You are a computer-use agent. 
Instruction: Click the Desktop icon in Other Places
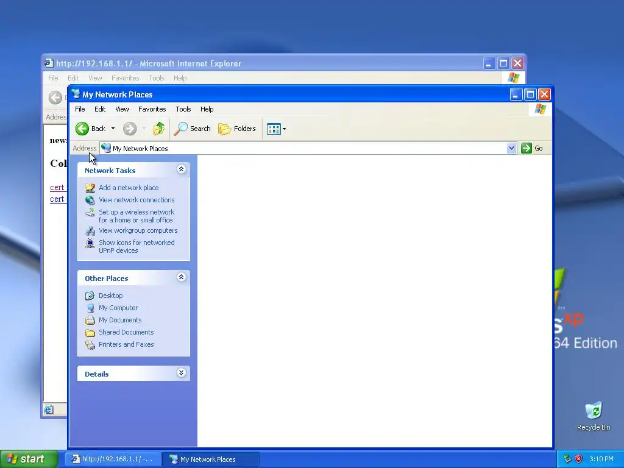[90, 296]
